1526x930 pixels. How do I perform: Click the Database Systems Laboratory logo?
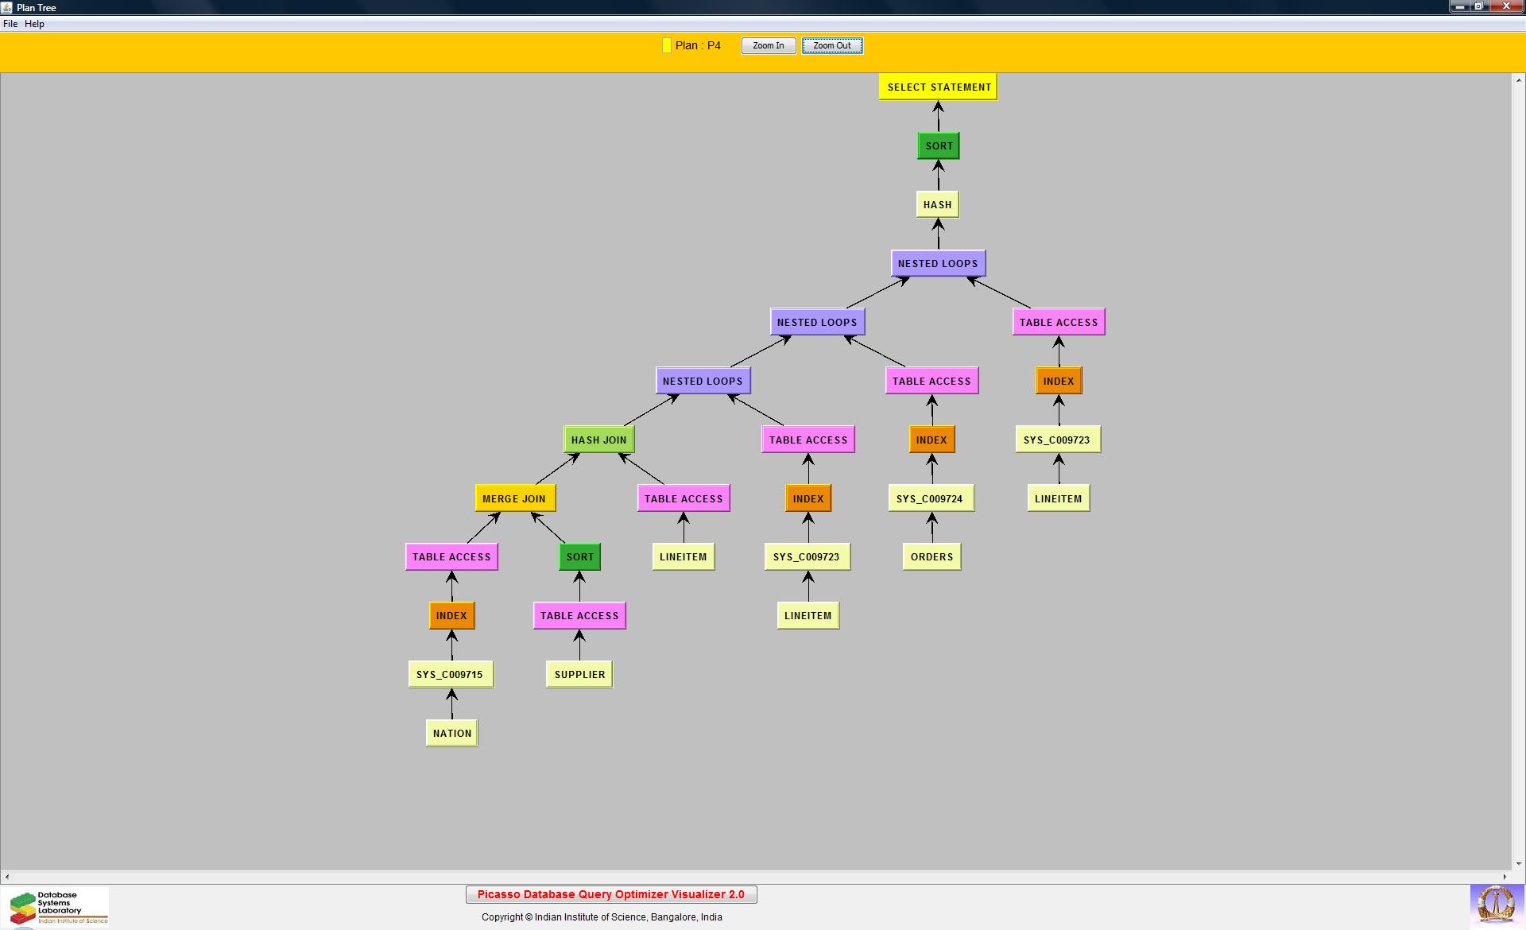click(x=56, y=907)
